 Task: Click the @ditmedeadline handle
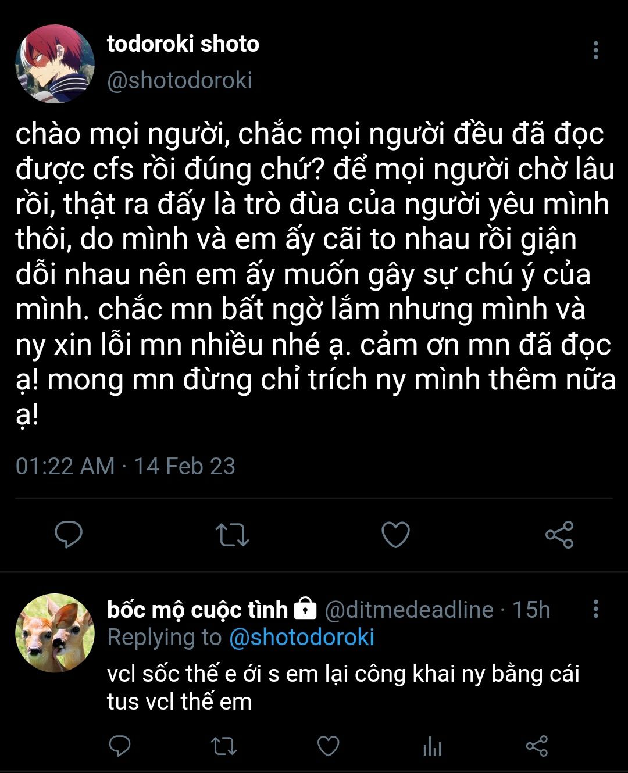[x=409, y=610]
